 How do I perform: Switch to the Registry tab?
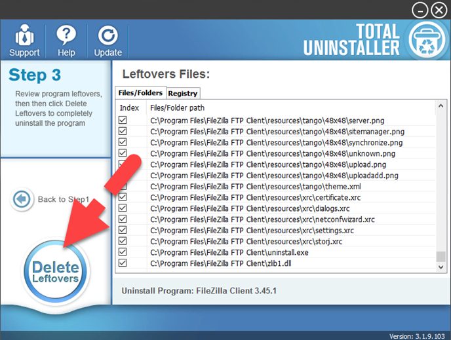183,94
